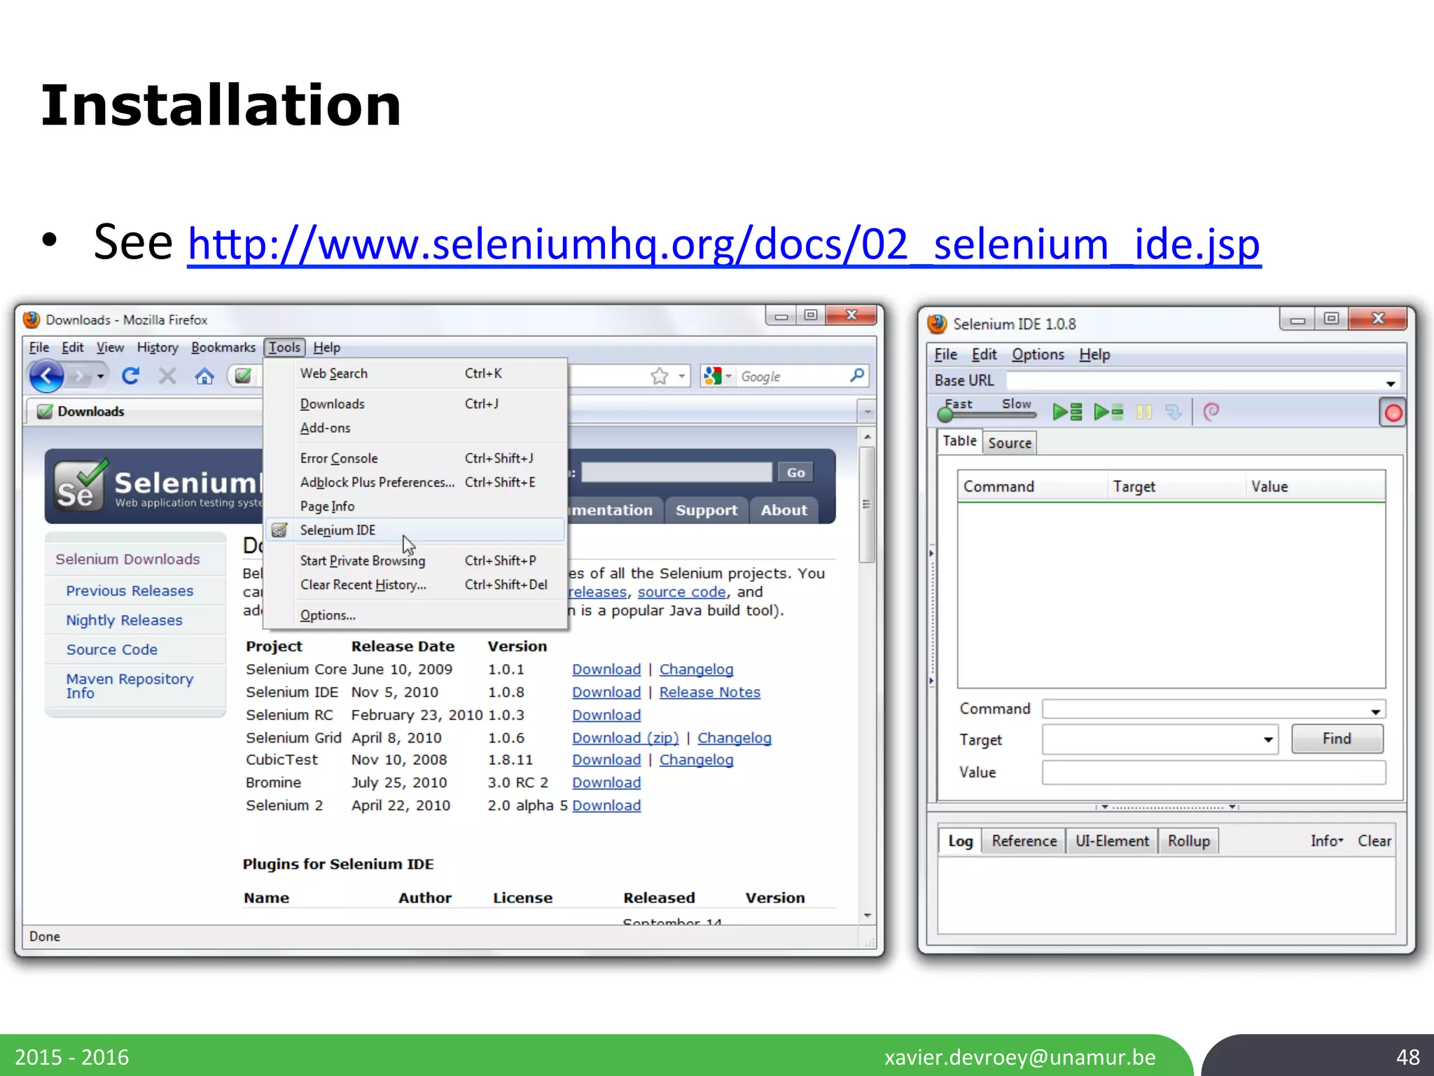This screenshot has height=1076, width=1434.
Task: Play entire test suite in Selenium IDE
Action: coord(1067,412)
